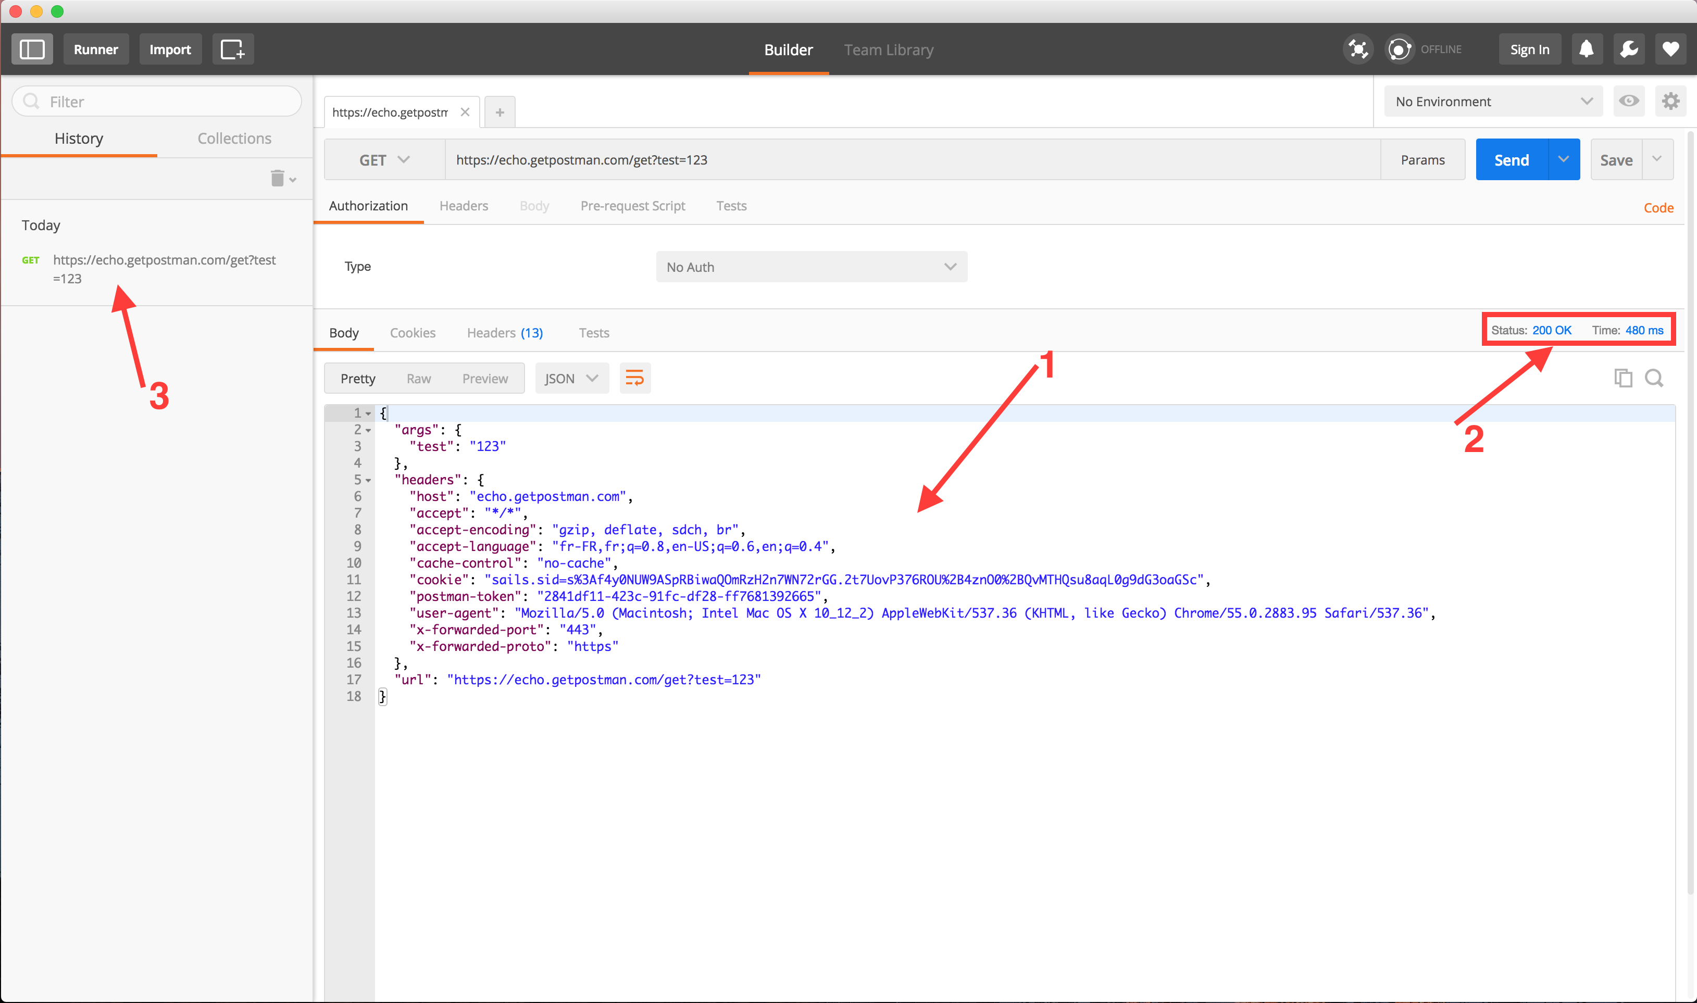Image resolution: width=1697 pixels, height=1003 pixels.
Task: Open settings wrench icon
Action: (1629, 49)
